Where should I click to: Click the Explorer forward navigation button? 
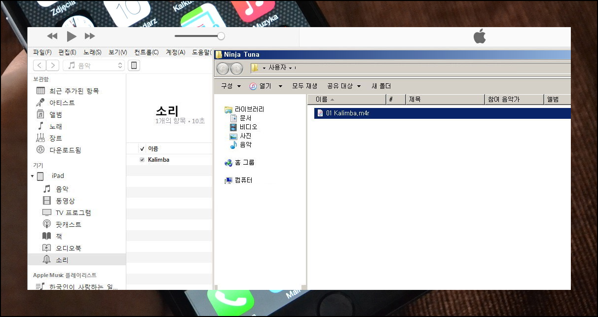(x=237, y=69)
